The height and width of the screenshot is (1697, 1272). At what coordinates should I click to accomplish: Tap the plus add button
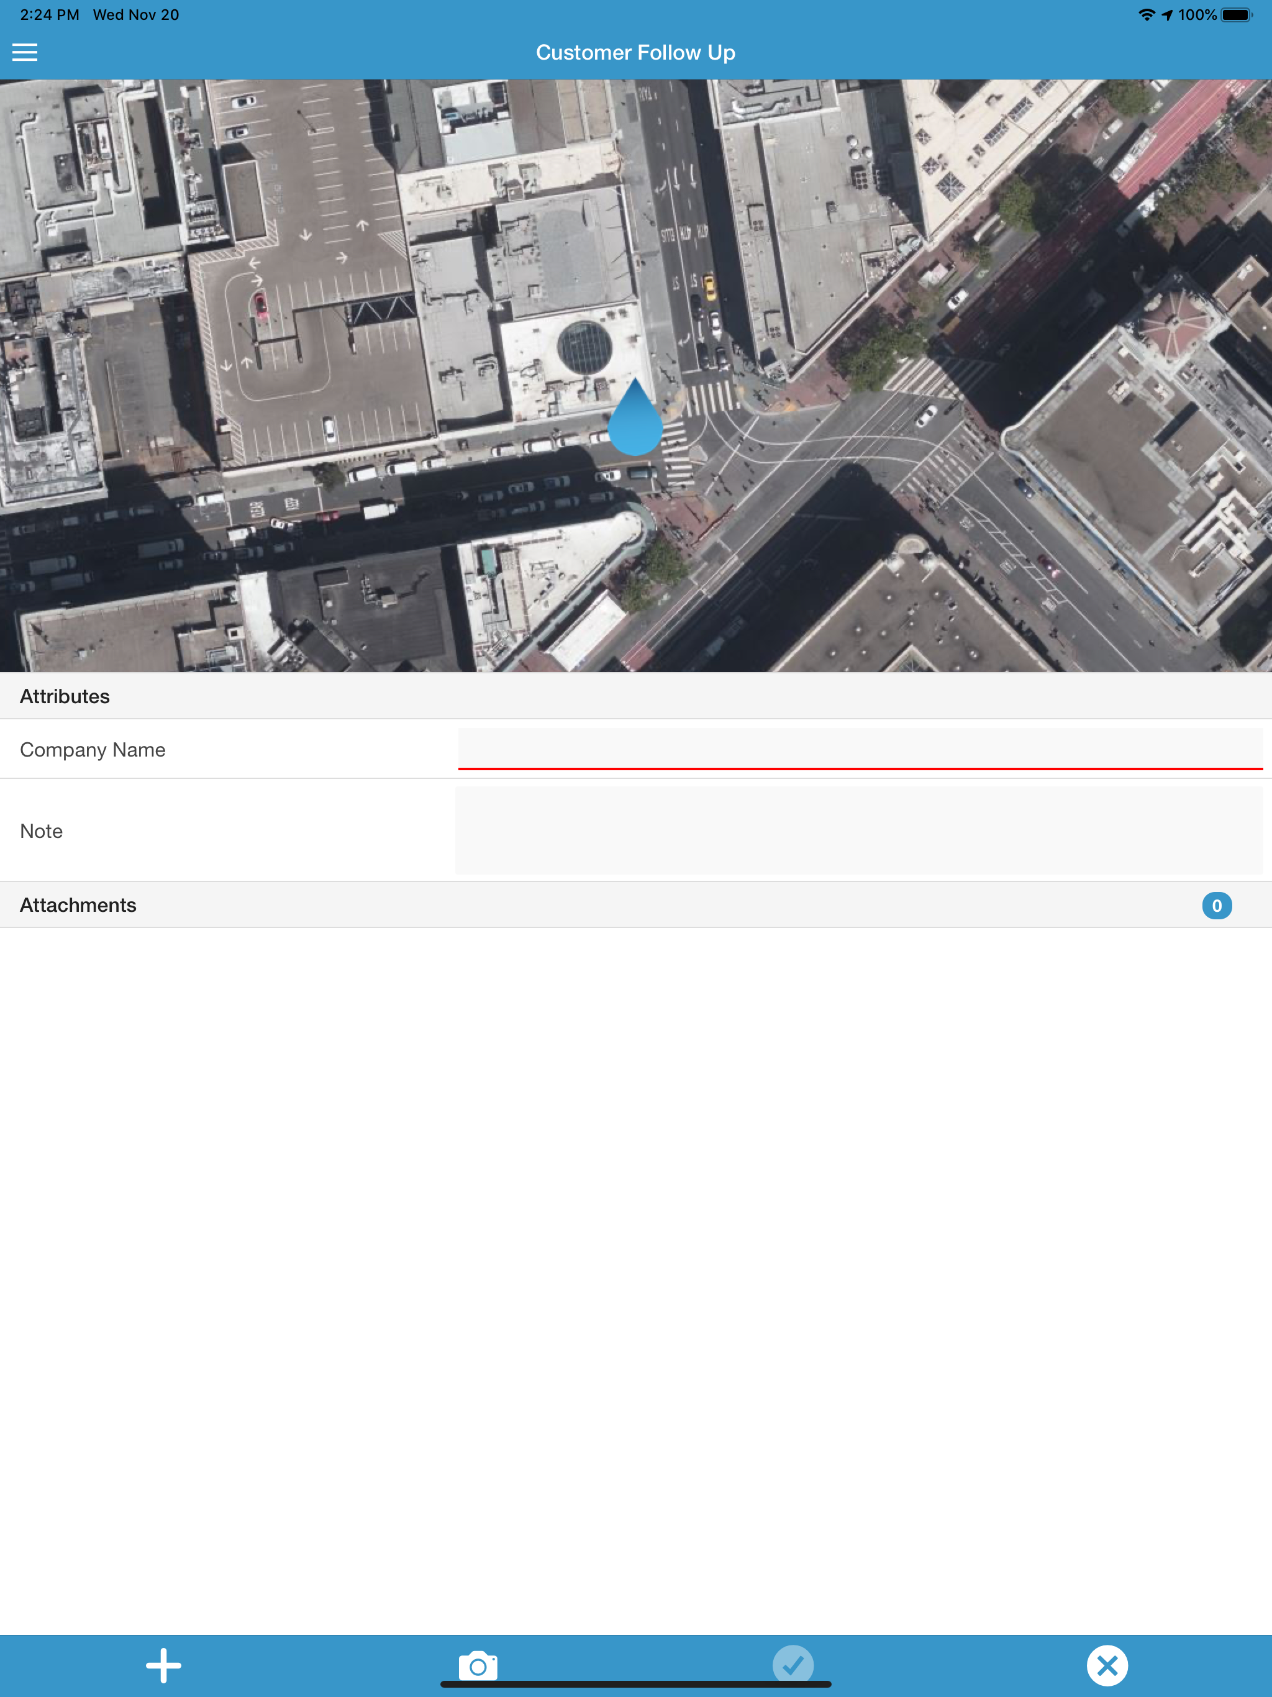pyautogui.click(x=163, y=1665)
